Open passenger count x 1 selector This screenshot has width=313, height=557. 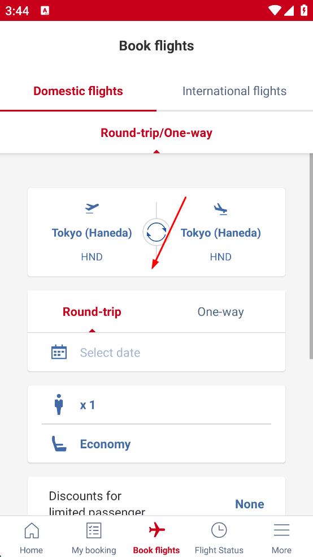pyautogui.click(x=156, y=405)
